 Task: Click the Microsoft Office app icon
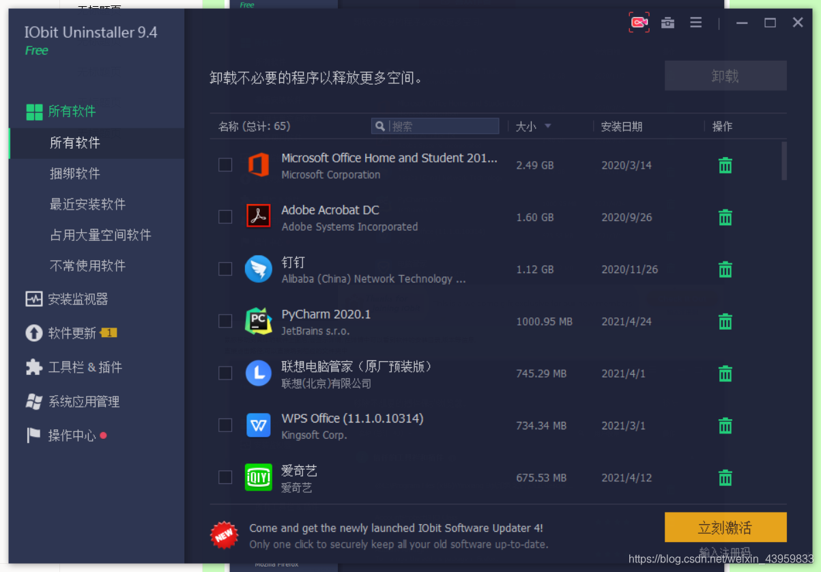pyautogui.click(x=259, y=165)
